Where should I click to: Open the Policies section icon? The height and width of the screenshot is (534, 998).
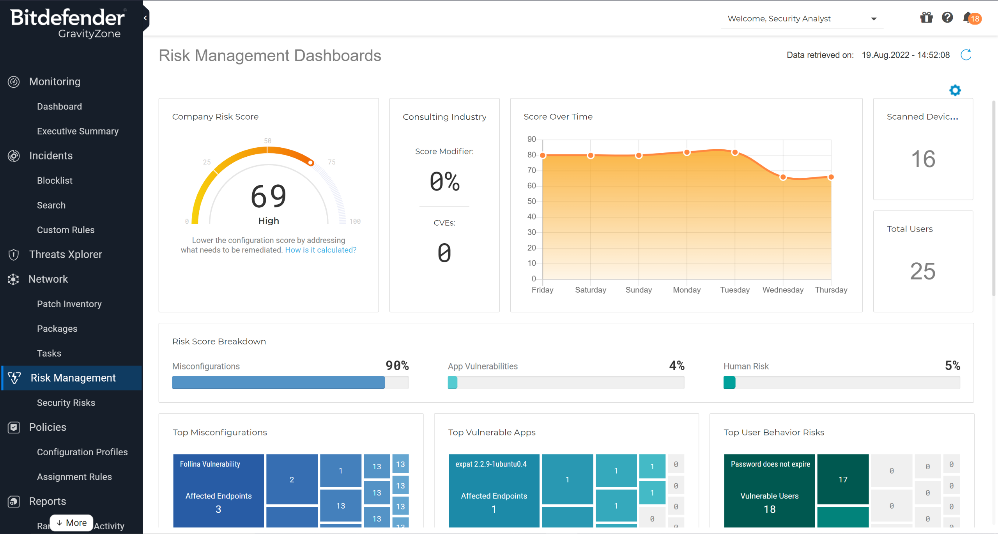tap(14, 427)
